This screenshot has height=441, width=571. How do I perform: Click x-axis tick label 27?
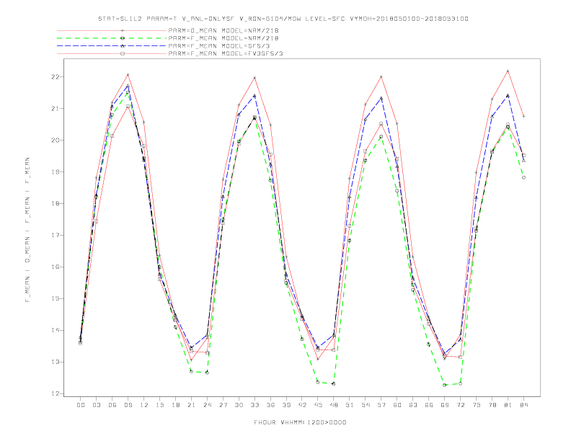point(223,405)
